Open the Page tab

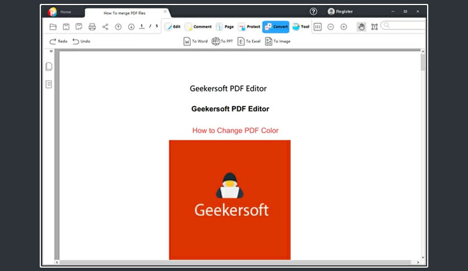(x=224, y=26)
